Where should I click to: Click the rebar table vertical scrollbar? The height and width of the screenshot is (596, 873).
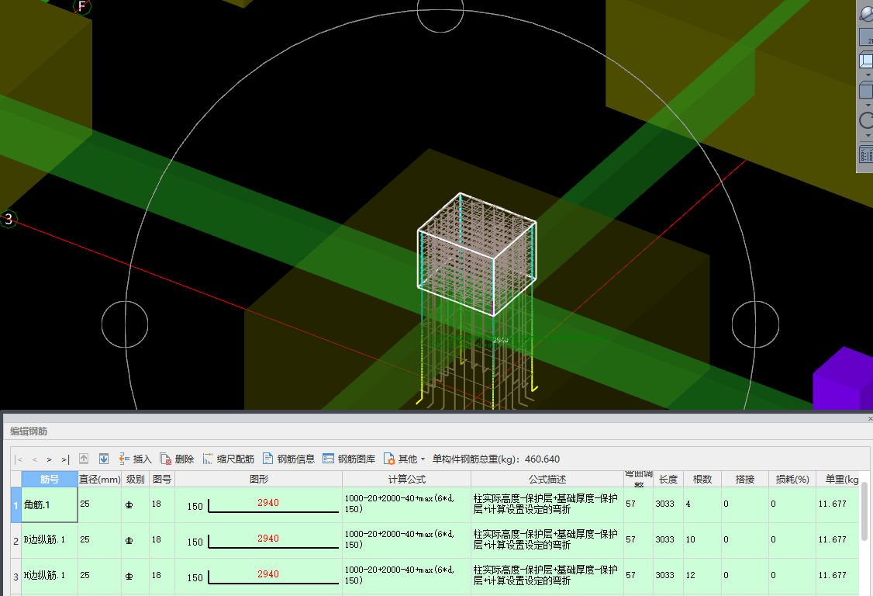(x=864, y=512)
